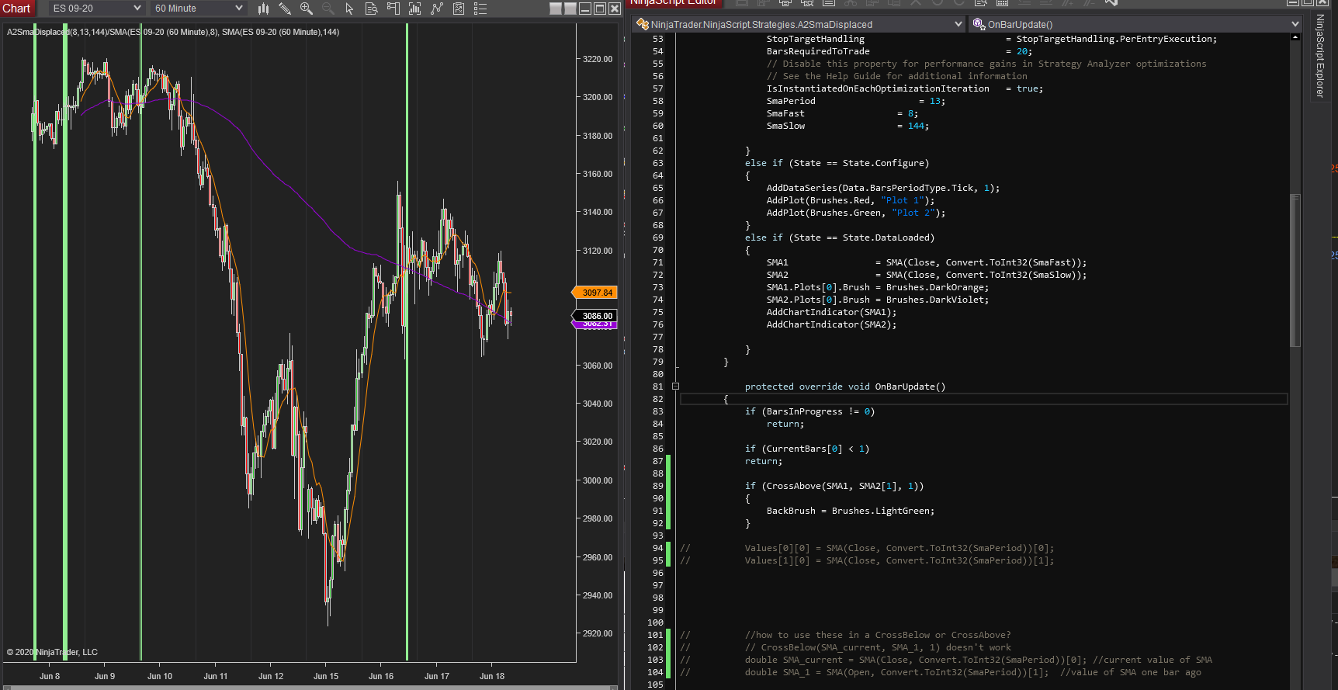This screenshot has width=1338, height=690.
Task: Click the AddDataSeries code line
Action: 883,188
